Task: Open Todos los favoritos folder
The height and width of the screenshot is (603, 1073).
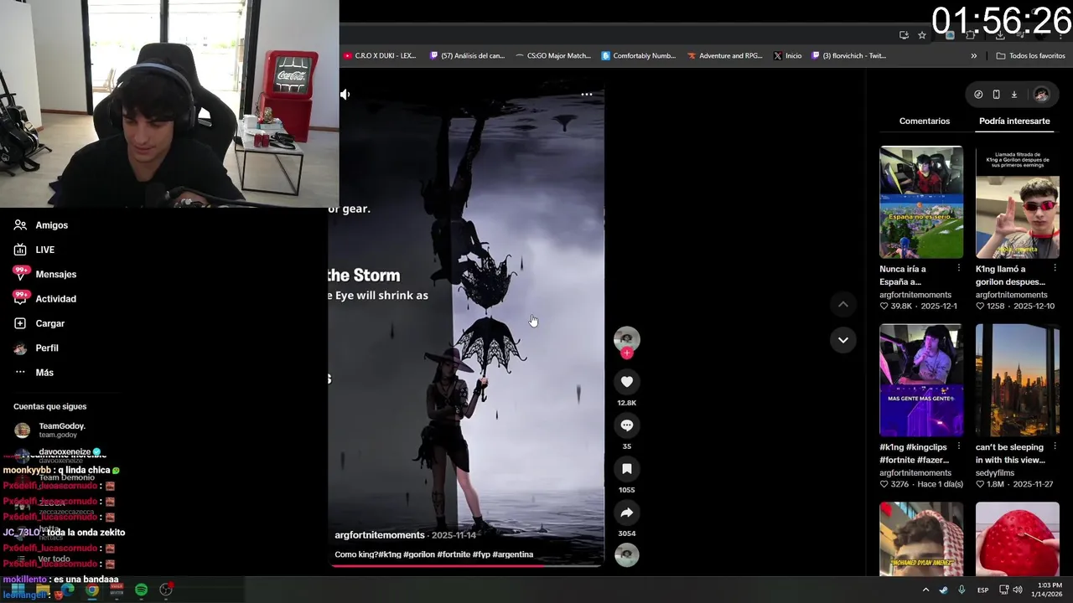Action: (x=1031, y=56)
